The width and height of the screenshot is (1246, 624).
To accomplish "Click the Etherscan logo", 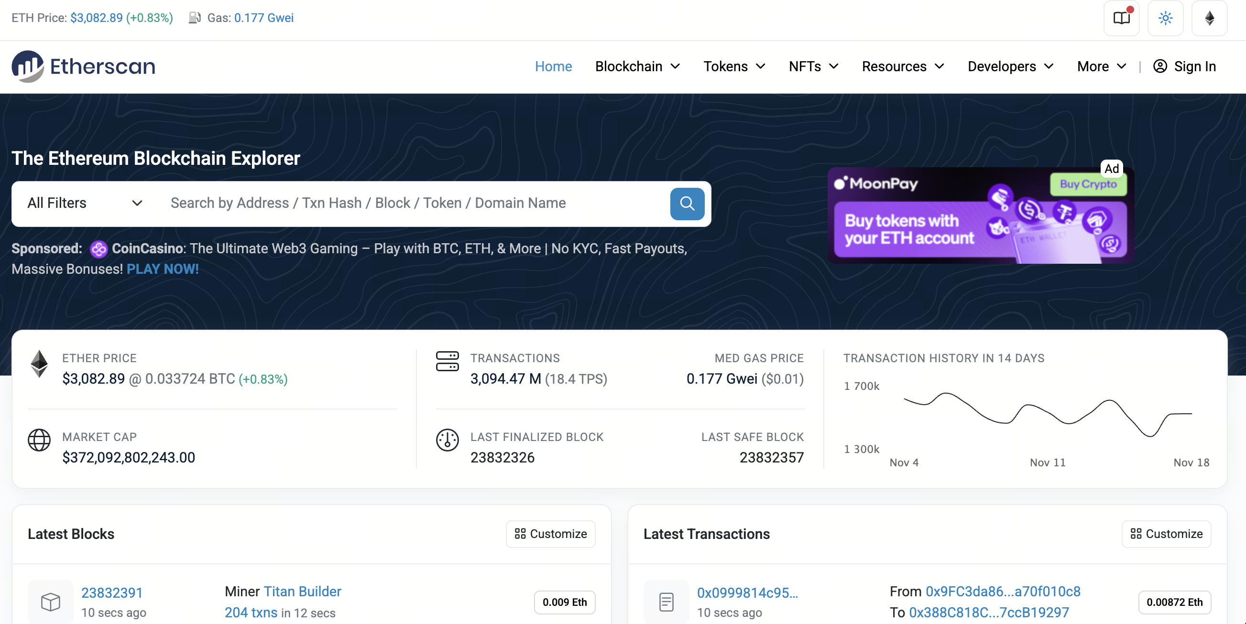I will tap(83, 66).
